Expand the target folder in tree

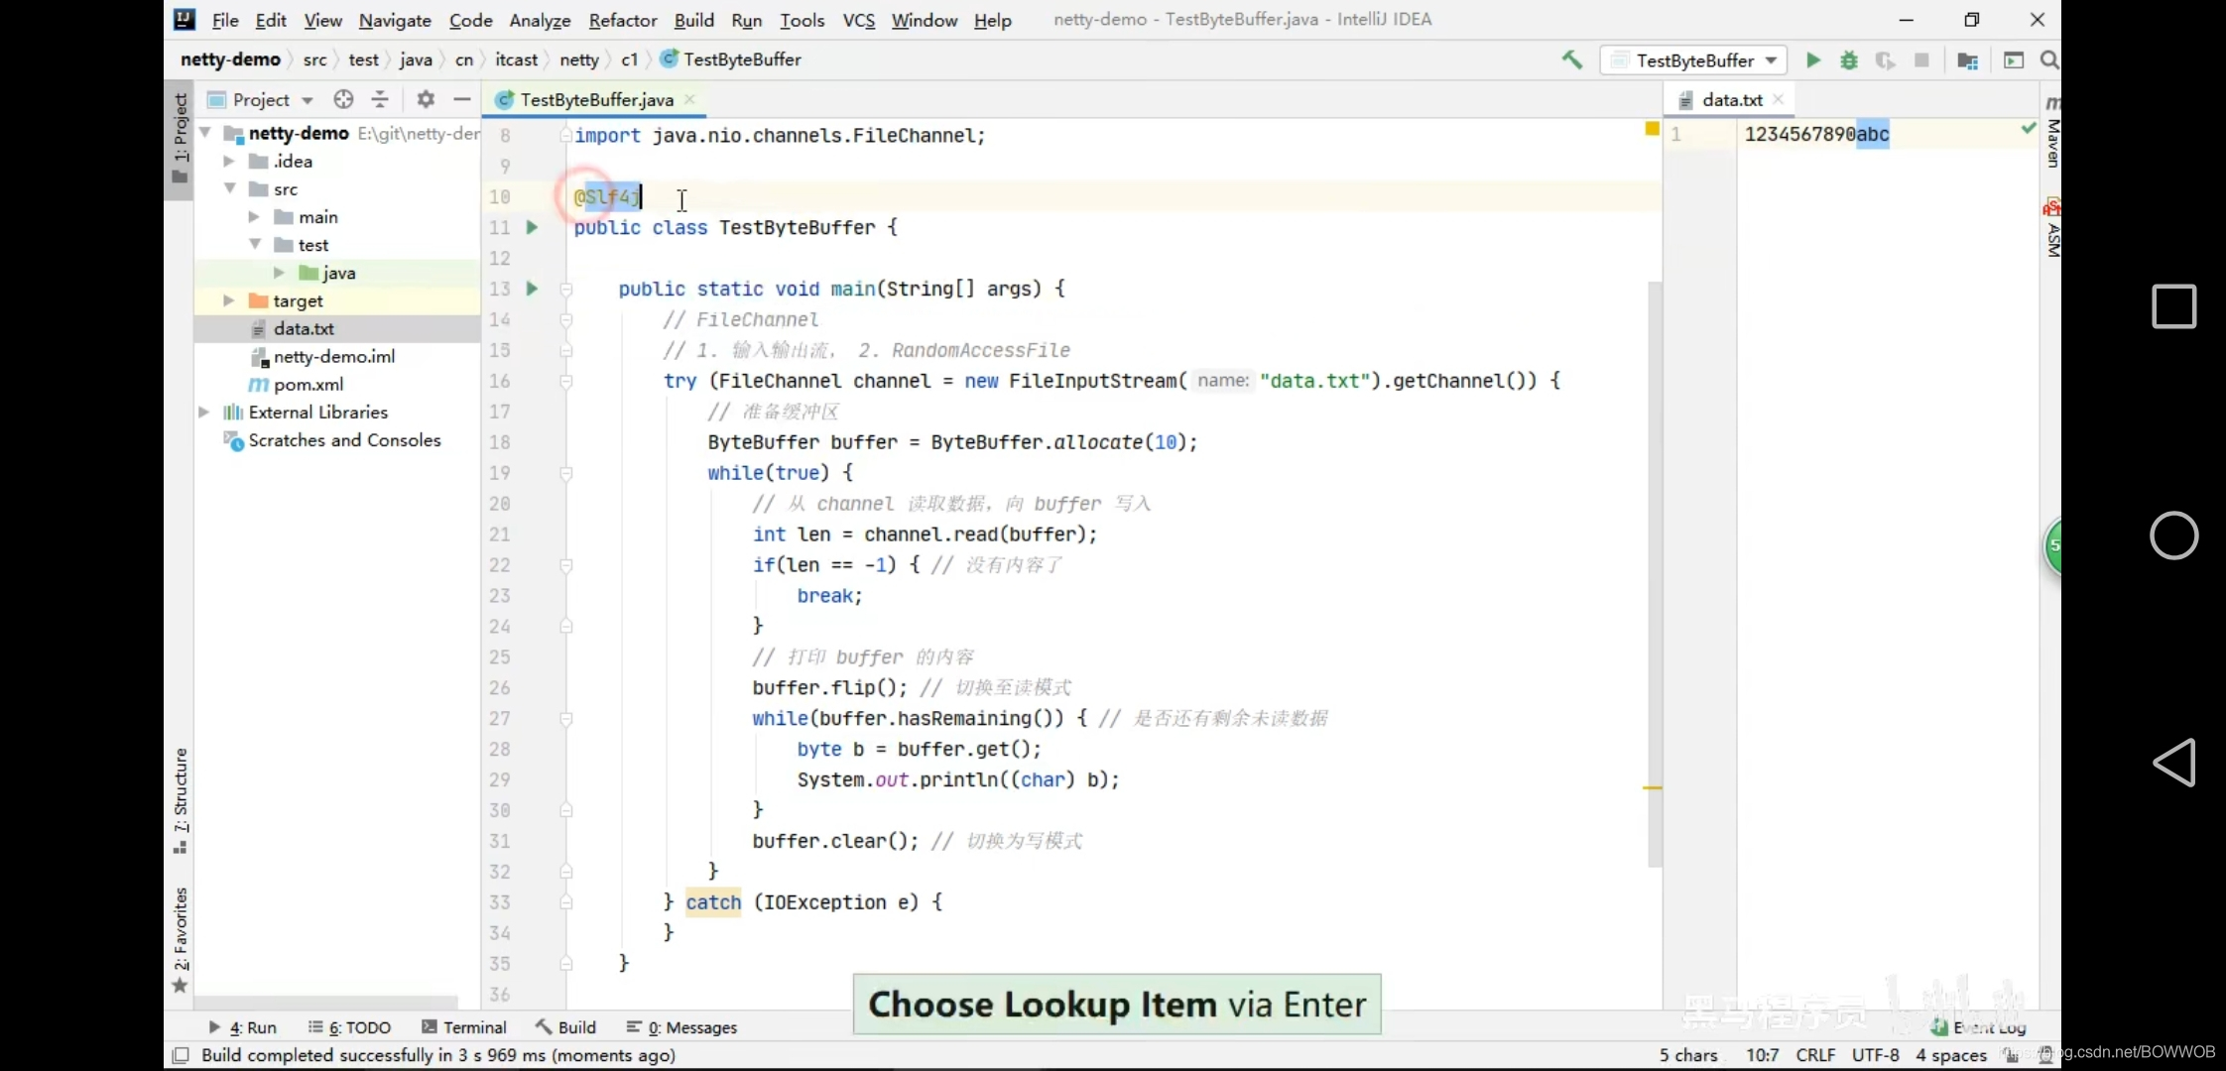tap(228, 300)
